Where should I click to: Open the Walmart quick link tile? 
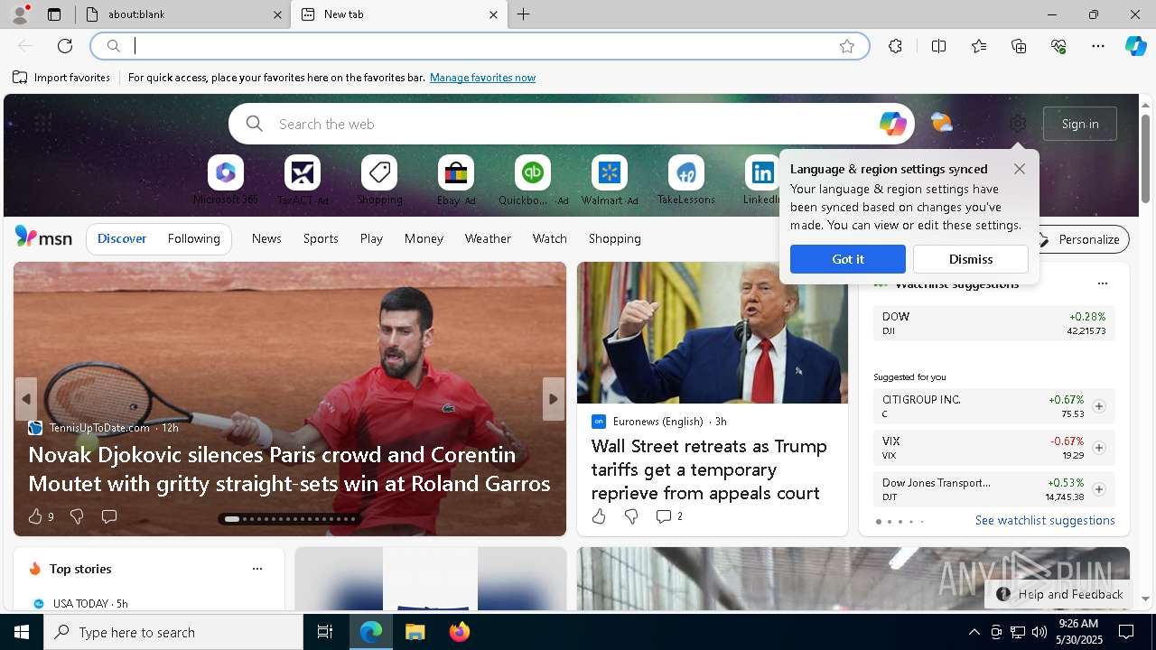pyautogui.click(x=610, y=180)
